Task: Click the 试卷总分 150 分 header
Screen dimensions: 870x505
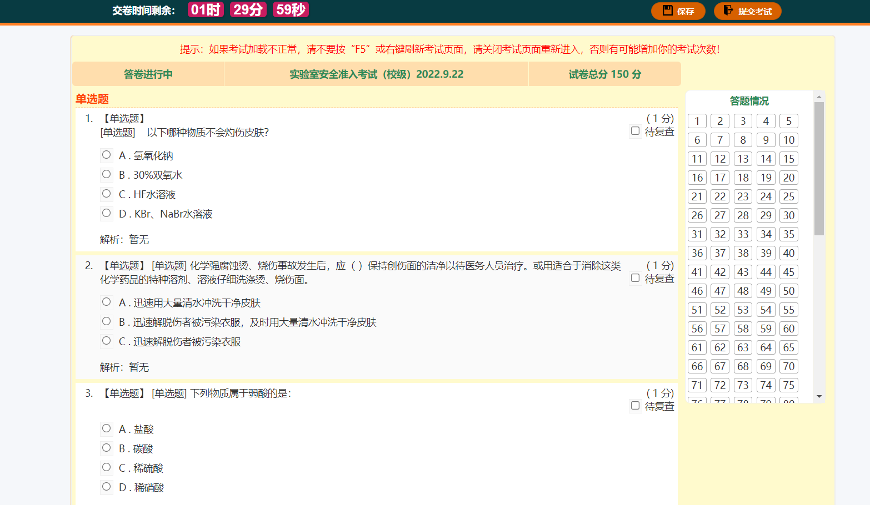Action: [605, 74]
